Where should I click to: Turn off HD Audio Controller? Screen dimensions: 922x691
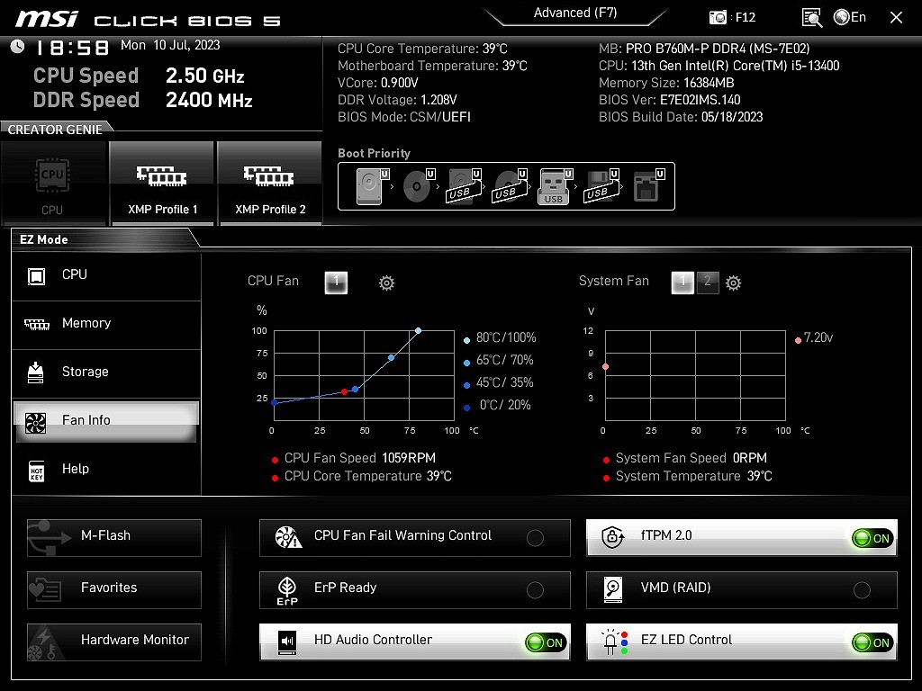pyautogui.click(x=546, y=642)
